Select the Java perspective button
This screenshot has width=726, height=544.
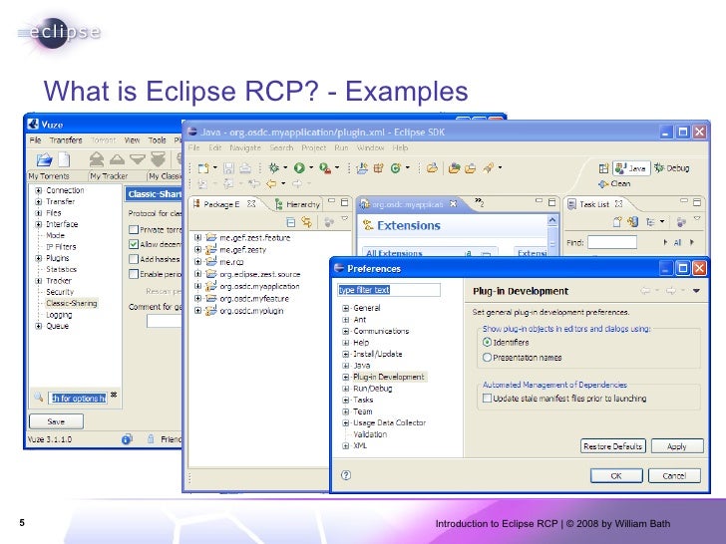click(631, 168)
